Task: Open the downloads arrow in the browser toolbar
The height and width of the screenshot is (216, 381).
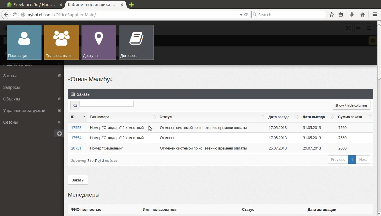Action: click(352, 15)
